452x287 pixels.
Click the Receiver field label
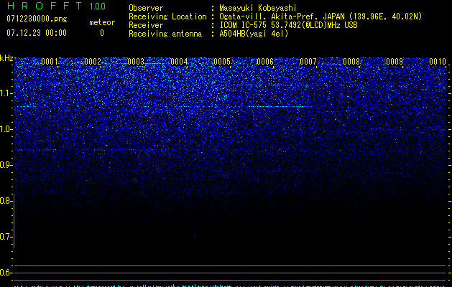[146, 25]
